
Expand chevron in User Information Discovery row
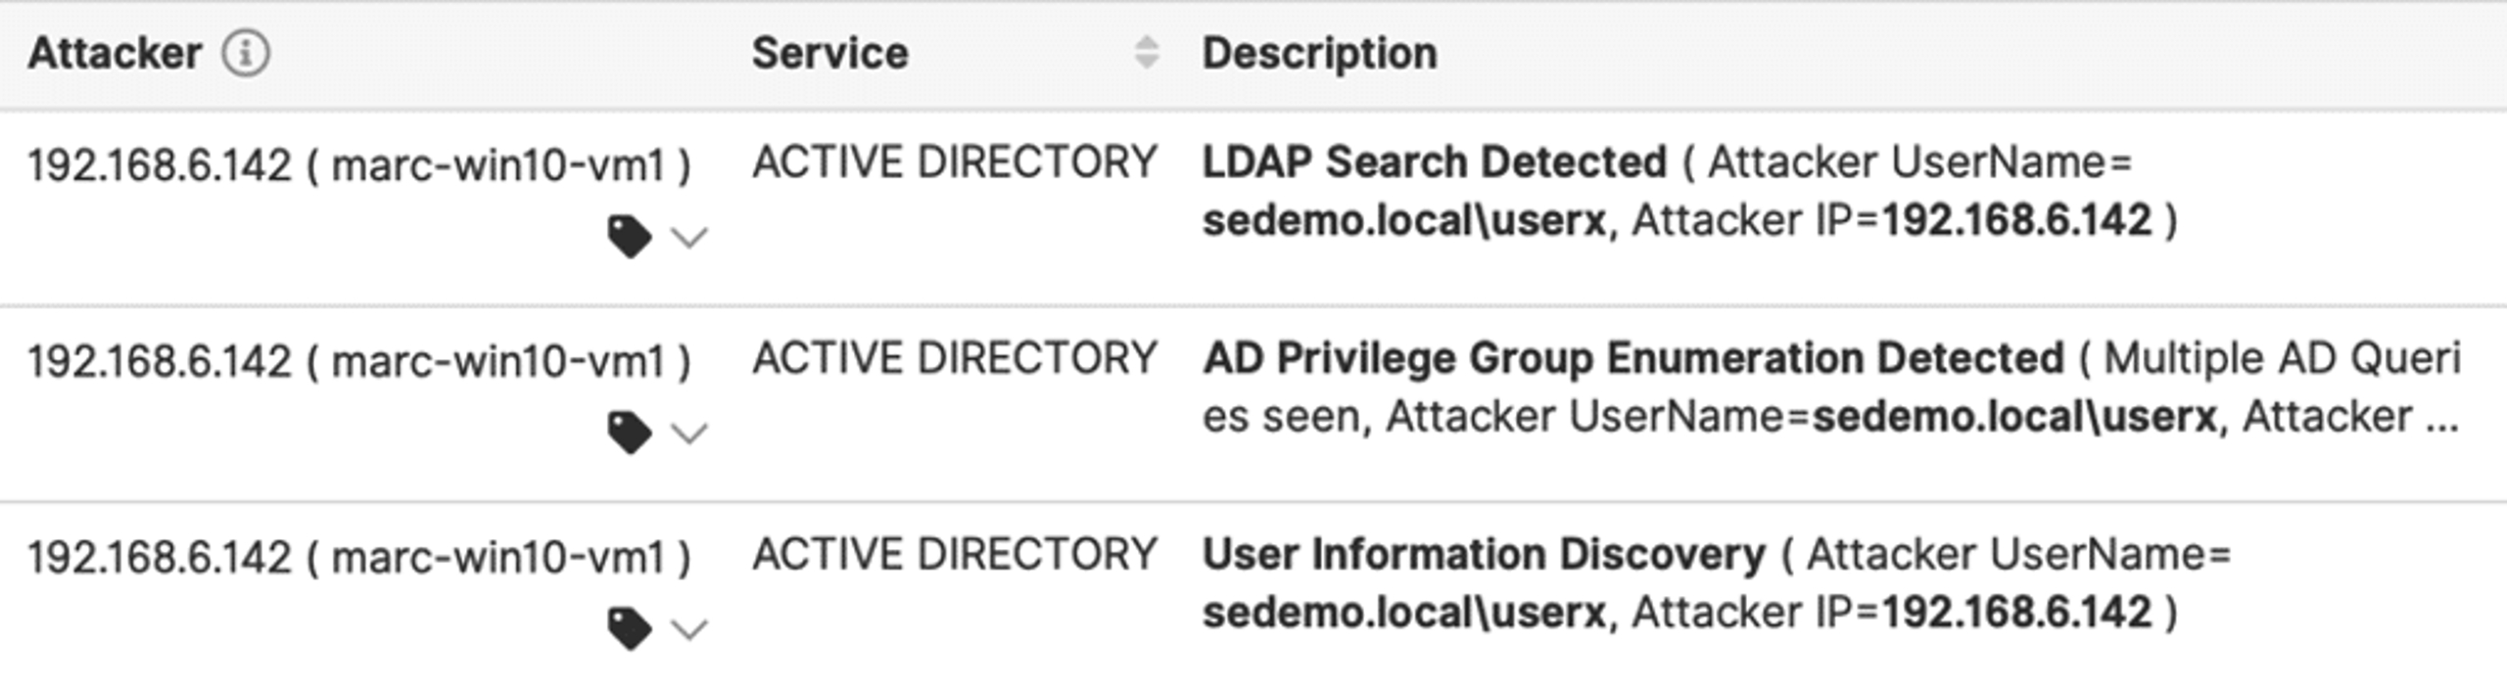[689, 629]
